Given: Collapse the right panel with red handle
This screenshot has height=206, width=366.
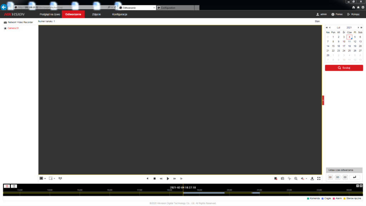Looking at the screenshot, I should coord(323,100).
